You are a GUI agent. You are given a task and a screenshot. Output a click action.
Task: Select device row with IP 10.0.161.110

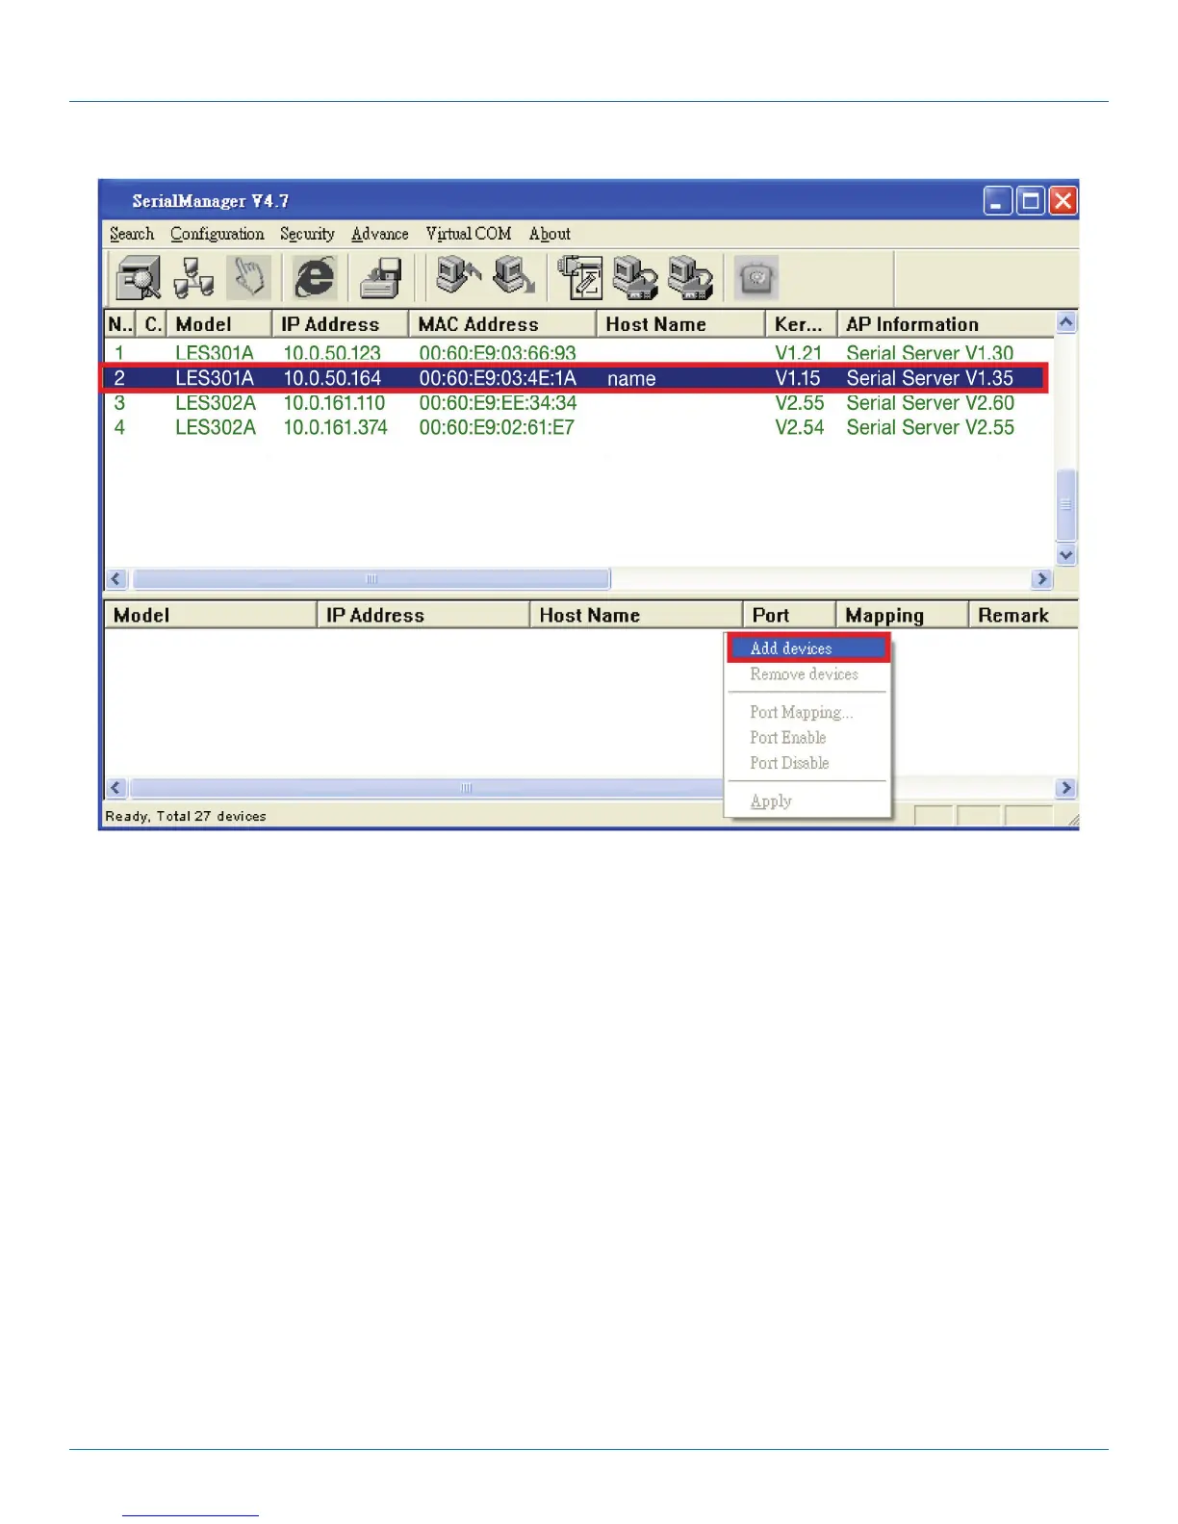579,403
